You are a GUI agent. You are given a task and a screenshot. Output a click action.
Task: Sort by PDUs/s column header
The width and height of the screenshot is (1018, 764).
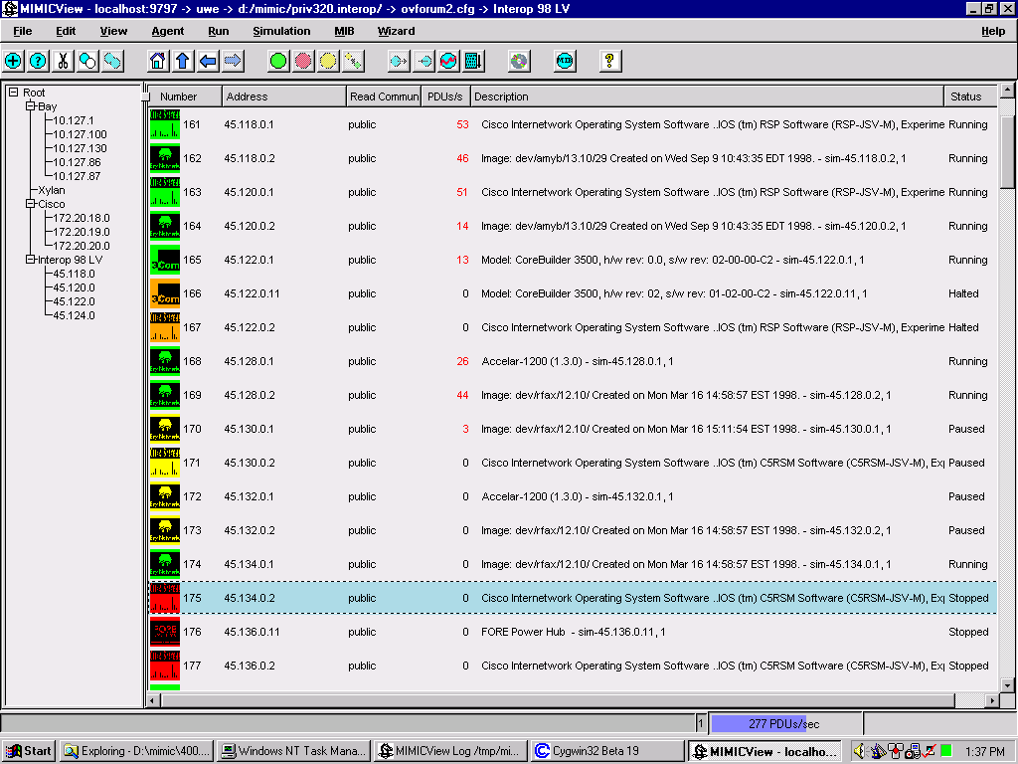coord(445,96)
